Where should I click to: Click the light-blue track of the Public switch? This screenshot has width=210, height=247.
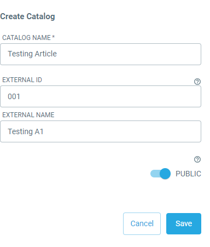tap(155, 174)
